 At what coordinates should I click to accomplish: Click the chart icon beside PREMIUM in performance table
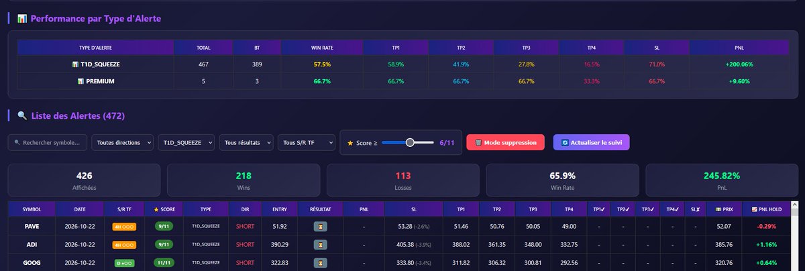pos(81,81)
